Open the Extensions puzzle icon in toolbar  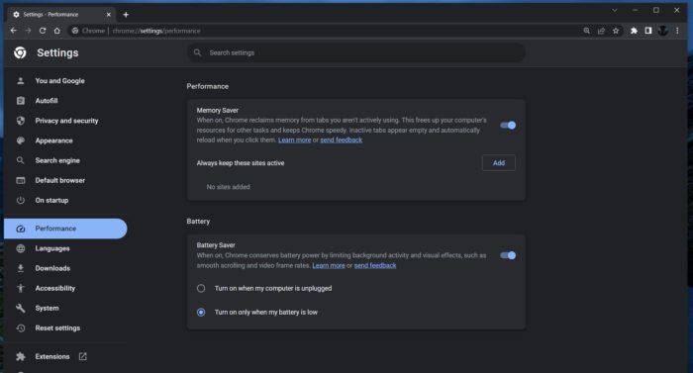point(634,31)
